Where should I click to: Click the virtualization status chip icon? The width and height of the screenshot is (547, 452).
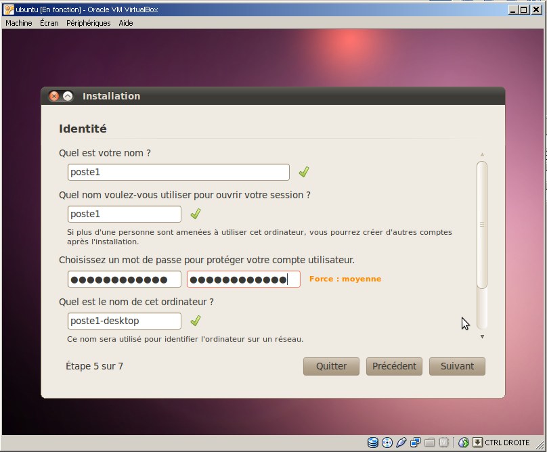tap(443, 443)
